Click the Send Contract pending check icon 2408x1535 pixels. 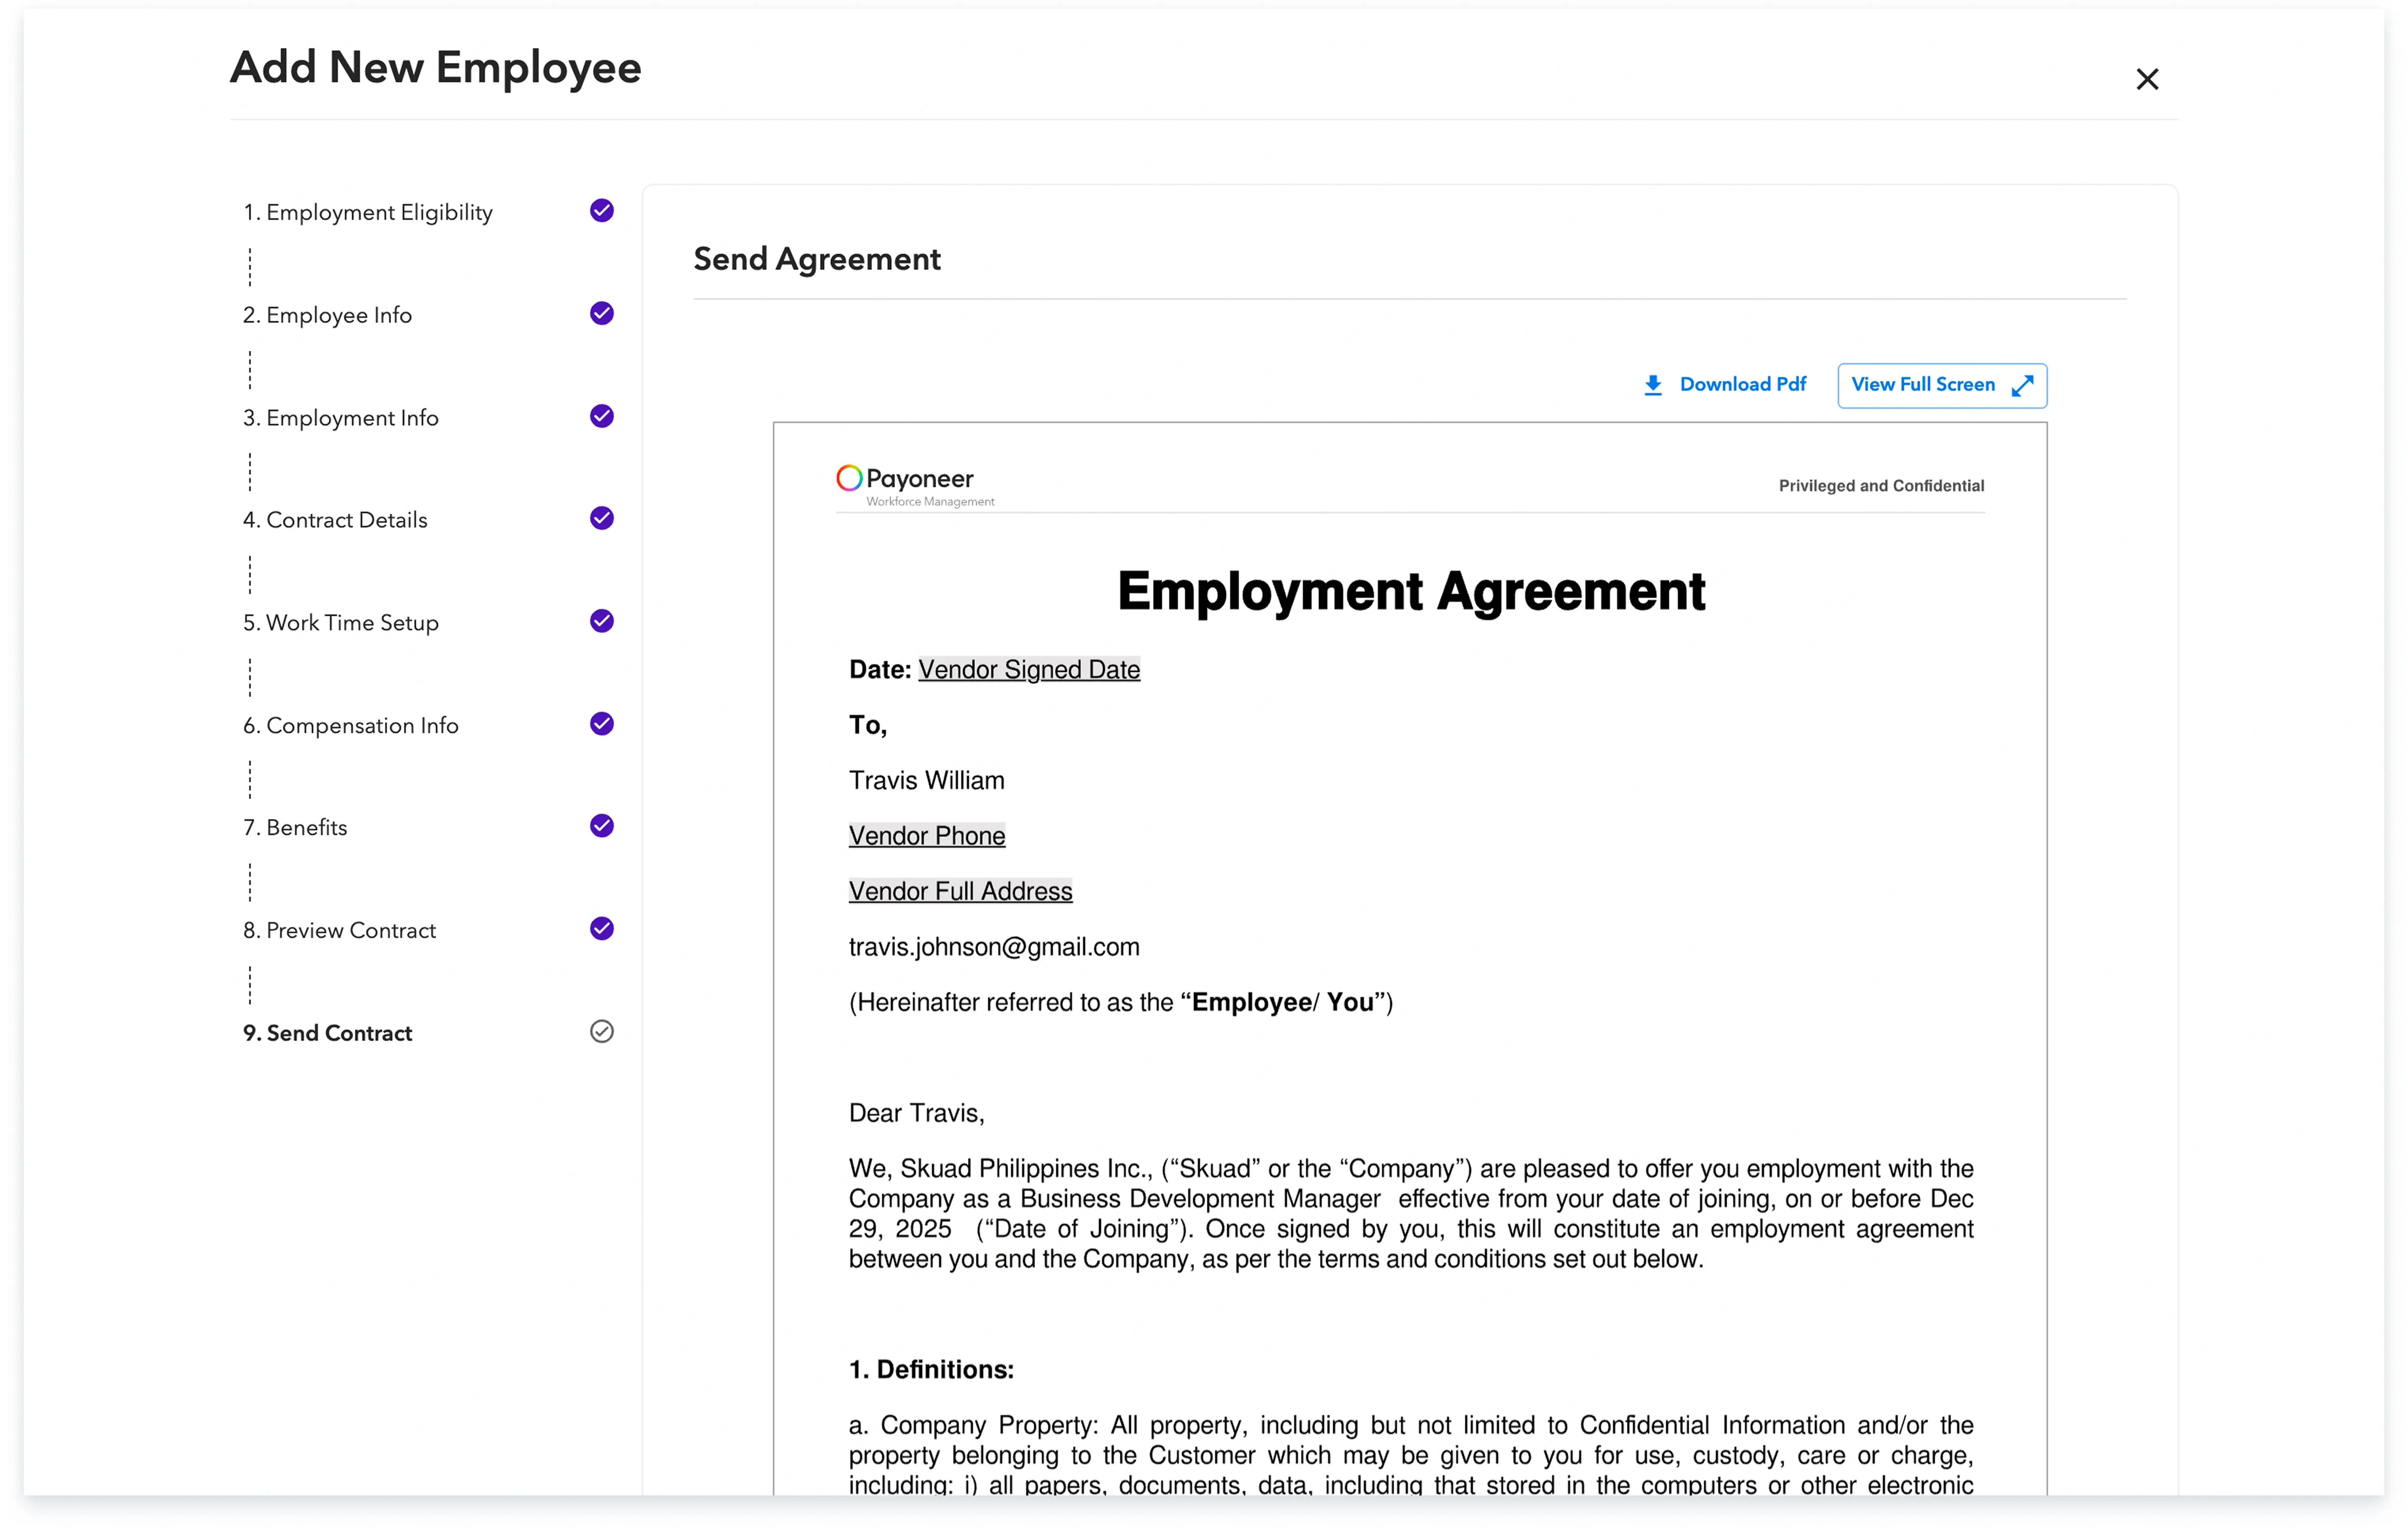tap(601, 1031)
